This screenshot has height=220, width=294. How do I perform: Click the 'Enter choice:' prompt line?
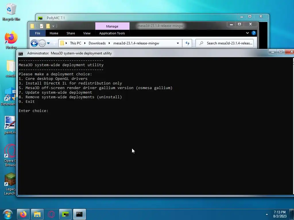(33, 111)
